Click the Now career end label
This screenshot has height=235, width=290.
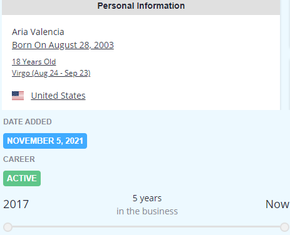pos(277,204)
